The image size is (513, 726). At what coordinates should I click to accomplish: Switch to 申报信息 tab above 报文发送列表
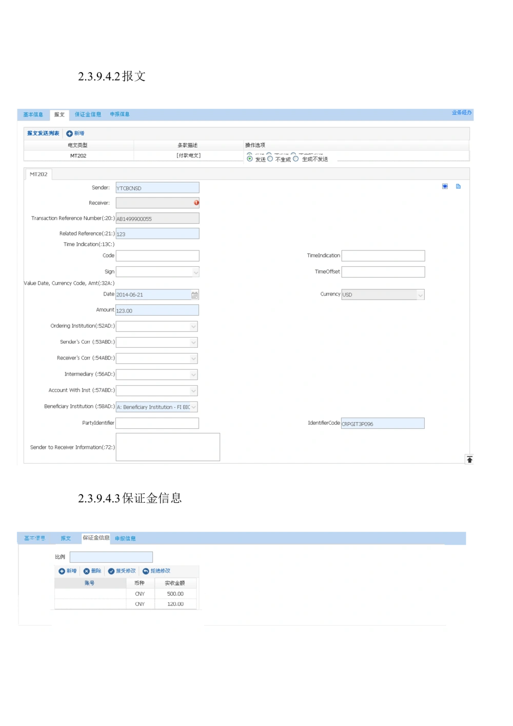click(120, 114)
